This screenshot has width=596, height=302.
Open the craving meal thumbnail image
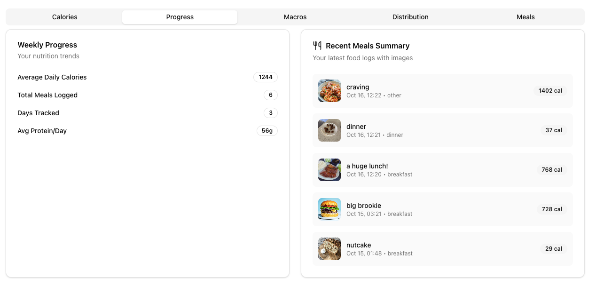click(329, 91)
